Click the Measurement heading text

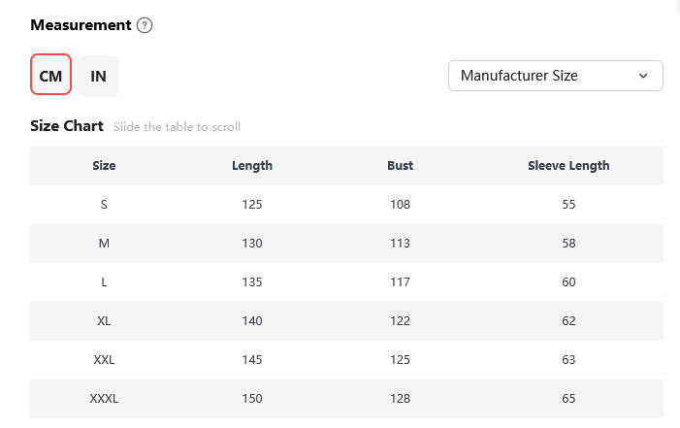tap(81, 25)
